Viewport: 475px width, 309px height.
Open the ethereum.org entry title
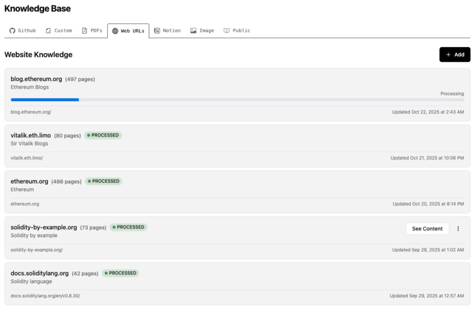pyautogui.click(x=29, y=181)
